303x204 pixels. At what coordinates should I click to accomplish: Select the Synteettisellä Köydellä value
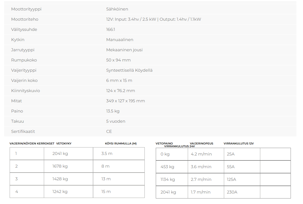[129, 70]
